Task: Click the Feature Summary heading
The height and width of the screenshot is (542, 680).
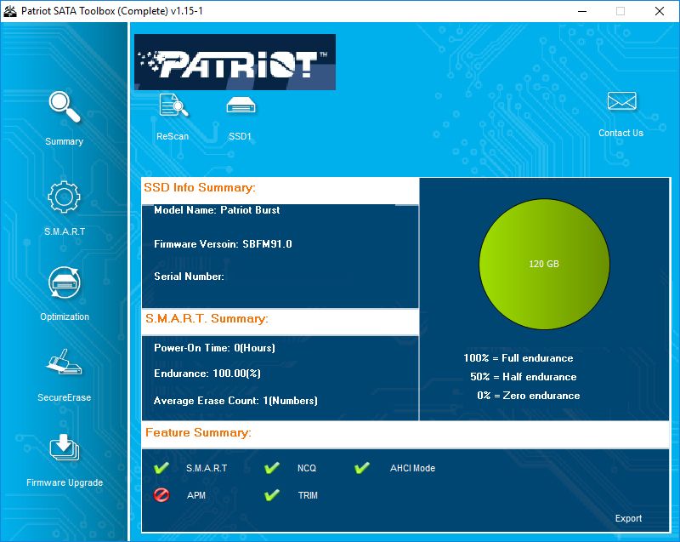Action: (x=198, y=432)
